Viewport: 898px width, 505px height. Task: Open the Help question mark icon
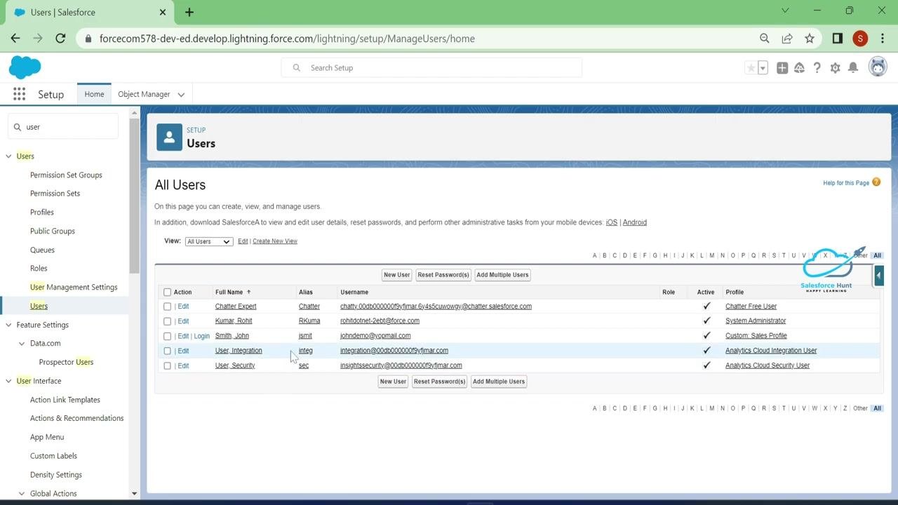(817, 68)
